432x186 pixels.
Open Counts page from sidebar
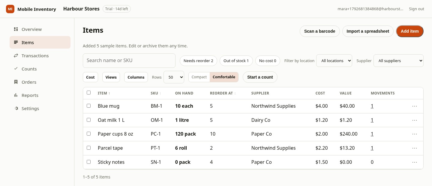click(x=40, y=69)
